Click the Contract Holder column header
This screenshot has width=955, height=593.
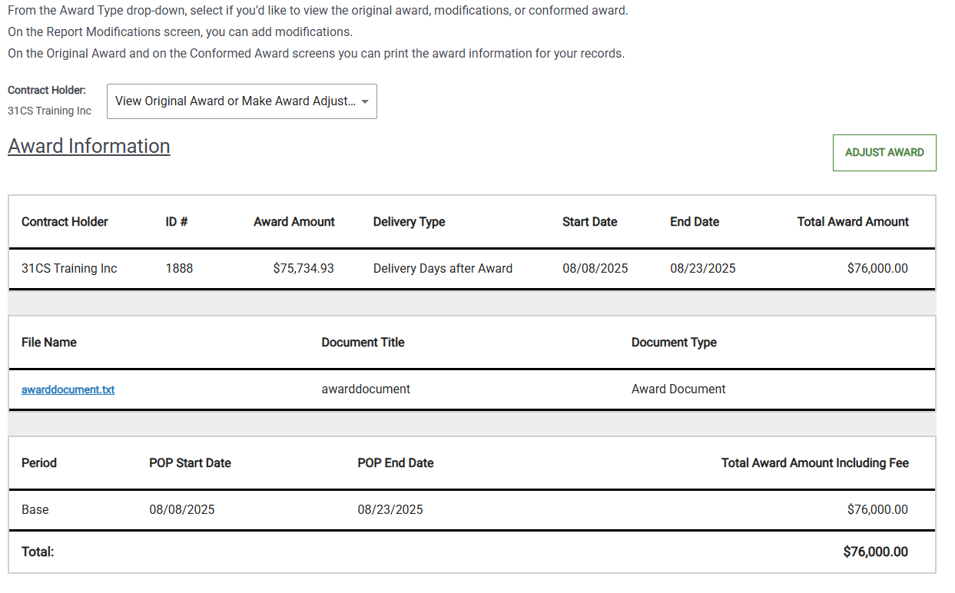pyautogui.click(x=65, y=221)
